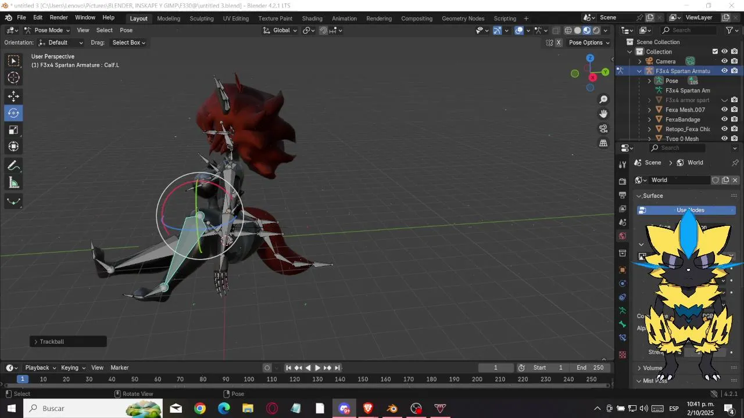Open the Pose menu in viewport header
Image resolution: width=744 pixels, height=418 pixels.
[126, 30]
